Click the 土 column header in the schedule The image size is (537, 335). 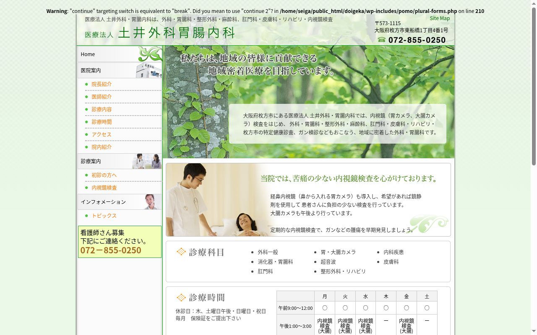coord(427,296)
